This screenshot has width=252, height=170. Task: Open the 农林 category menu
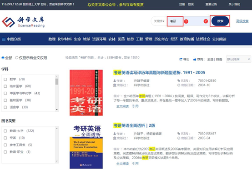[112, 39]
